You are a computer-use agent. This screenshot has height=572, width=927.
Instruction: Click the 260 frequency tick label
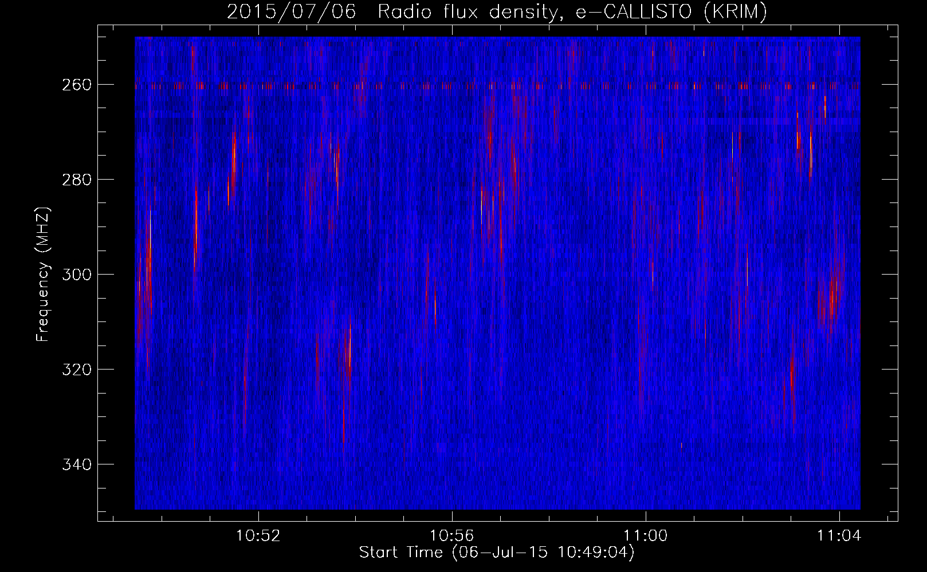point(76,85)
